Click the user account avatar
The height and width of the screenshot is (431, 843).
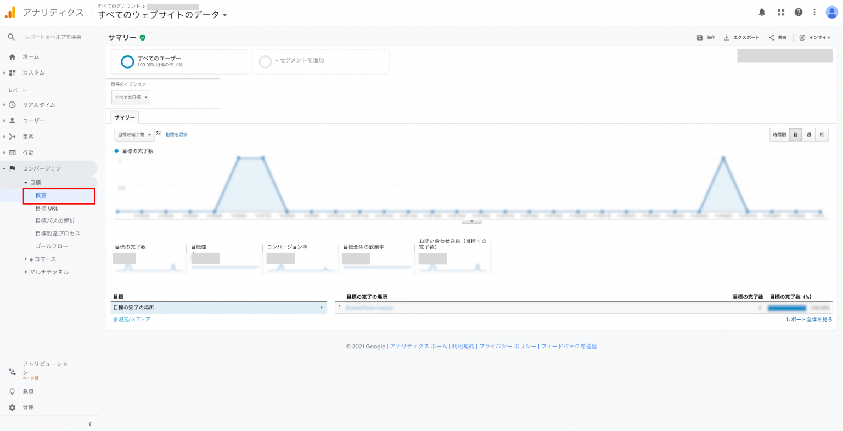click(x=831, y=12)
